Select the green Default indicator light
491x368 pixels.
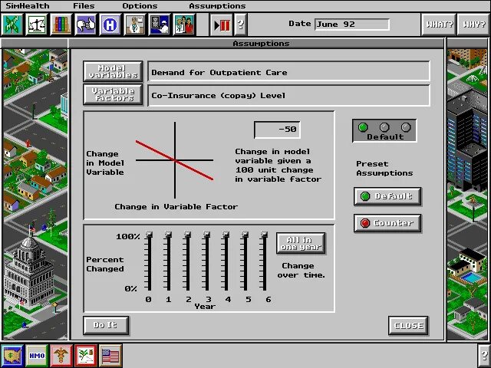click(x=363, y=127)
